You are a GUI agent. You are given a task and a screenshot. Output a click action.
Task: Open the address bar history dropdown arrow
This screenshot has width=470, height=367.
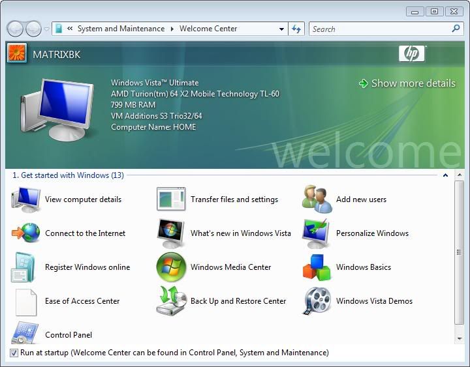[281, 29]
